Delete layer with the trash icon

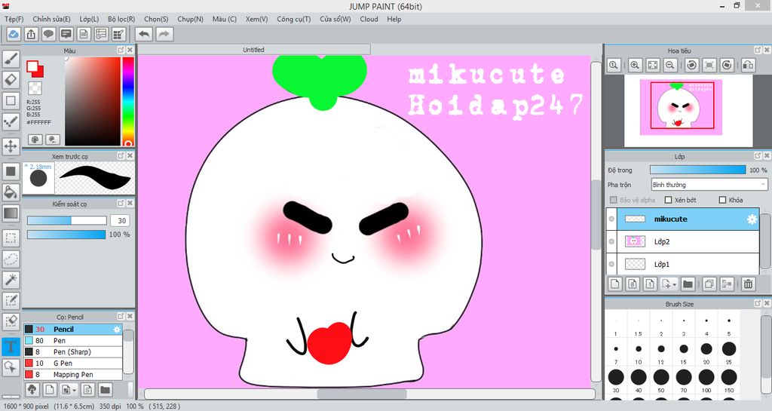tap(748, 284)
